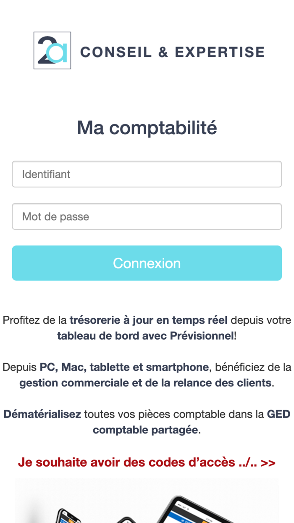Click the bold 'trésorerie à jour en temps réel' text
This screenshot has width=294, height=523.
pos(148,320)
